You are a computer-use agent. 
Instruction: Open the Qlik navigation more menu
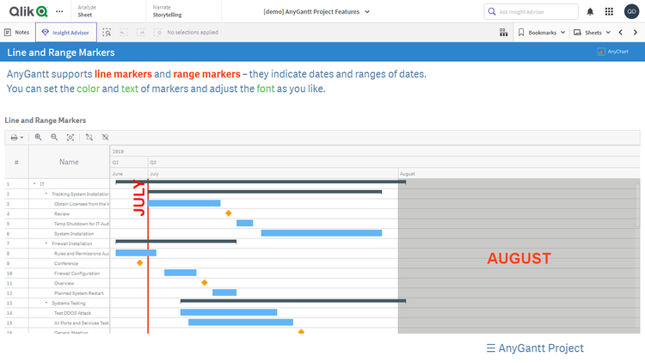pyautogui.click(x=58, y=11)
